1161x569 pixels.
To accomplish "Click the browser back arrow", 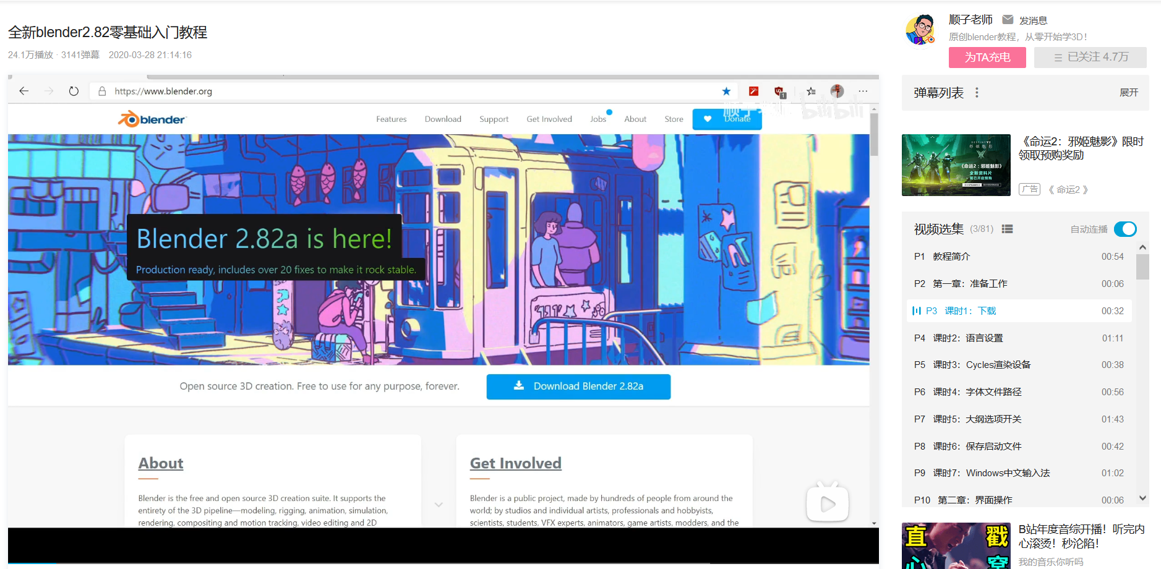I will coord(24,91).
